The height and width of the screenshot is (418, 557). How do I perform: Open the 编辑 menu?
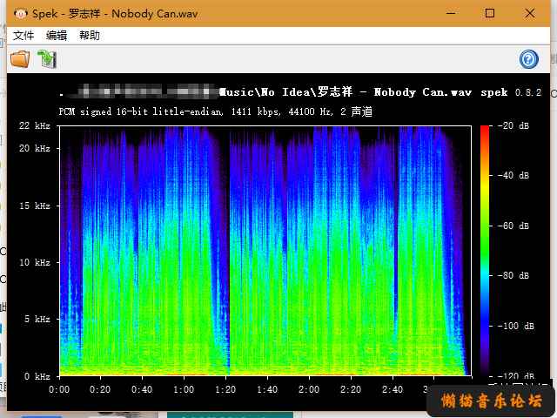[x=57, y=36]
